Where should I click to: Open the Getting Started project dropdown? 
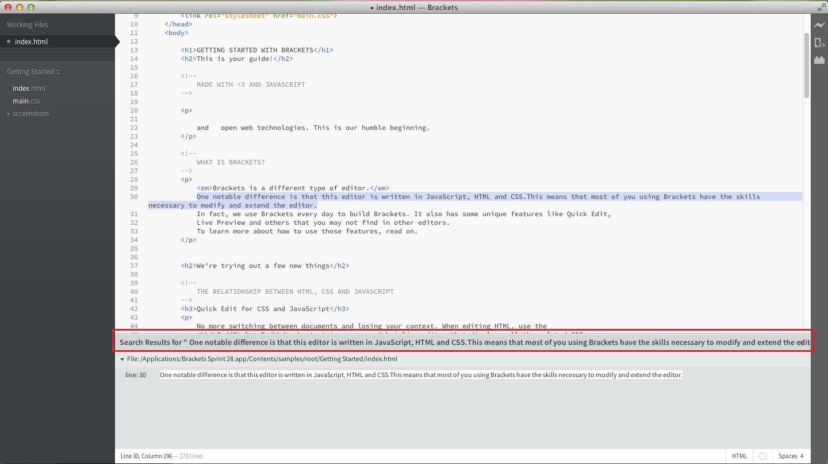[x=33, y=72]
